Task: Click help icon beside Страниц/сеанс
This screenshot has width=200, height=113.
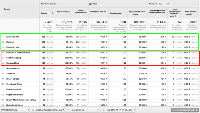Action: (x=123, y=13)
